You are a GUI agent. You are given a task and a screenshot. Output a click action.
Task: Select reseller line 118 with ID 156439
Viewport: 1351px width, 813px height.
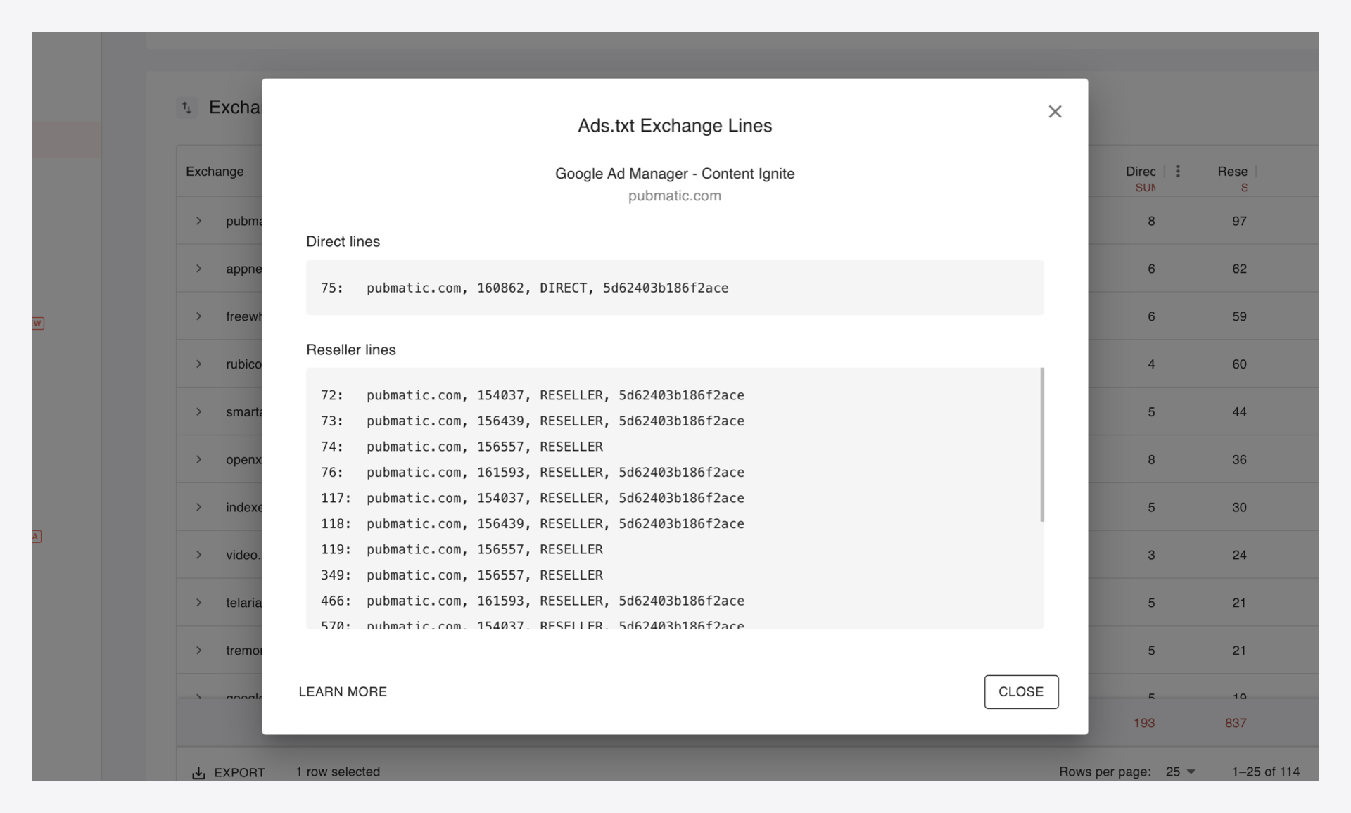533,523
